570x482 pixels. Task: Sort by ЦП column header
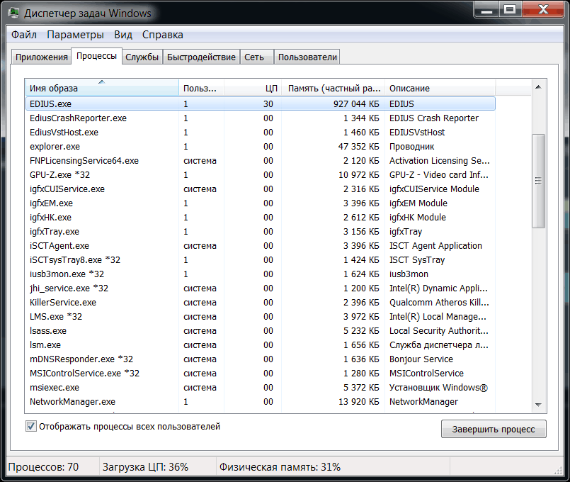click(x=253, y=88)
